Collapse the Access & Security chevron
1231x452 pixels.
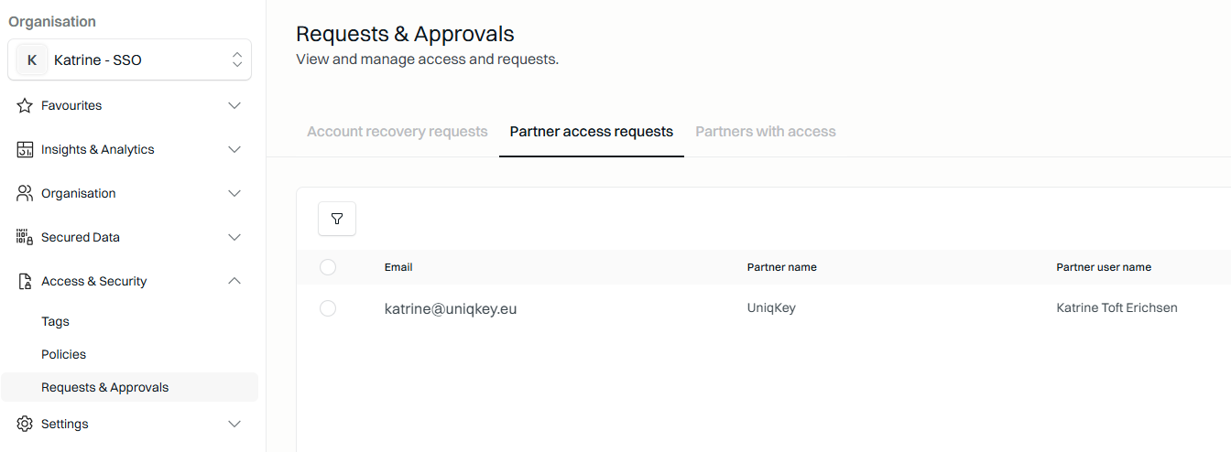234,281
